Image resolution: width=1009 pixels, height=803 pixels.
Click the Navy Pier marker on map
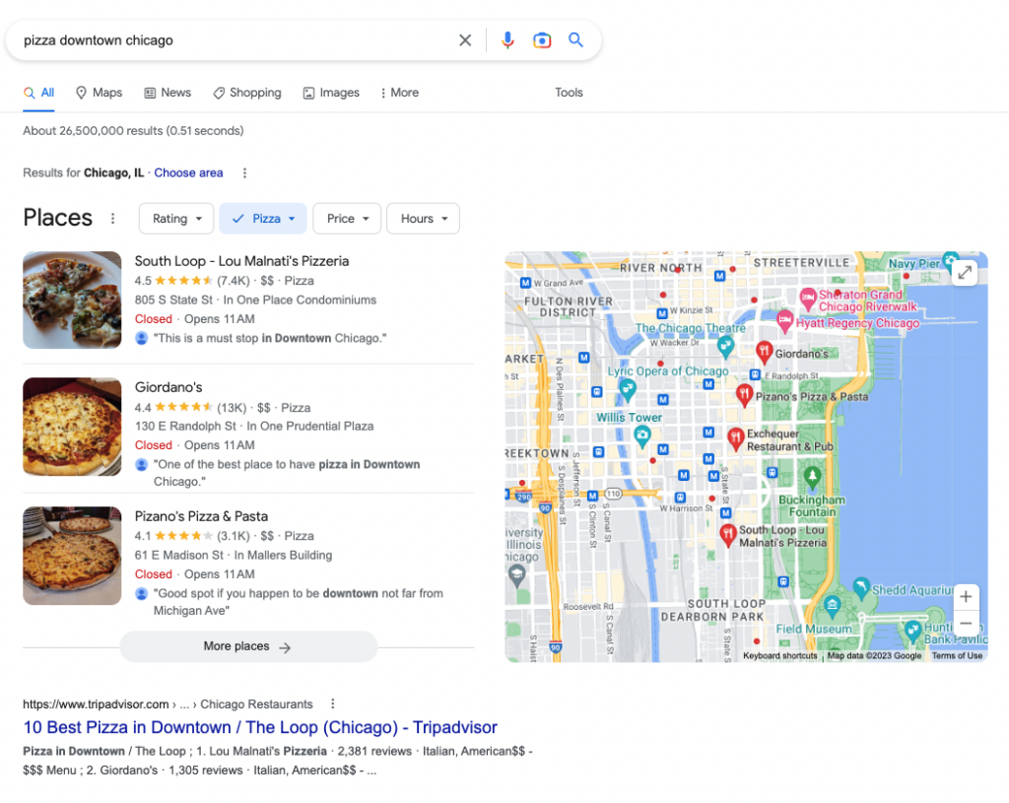pyautogui.click(x=949, y=260)
